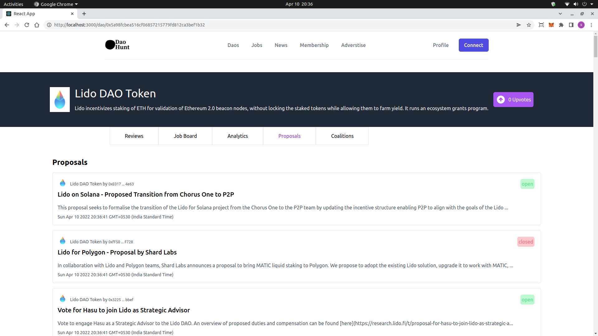Click the browser back arrow
598x336 pixels.
(x=7, y=25)
